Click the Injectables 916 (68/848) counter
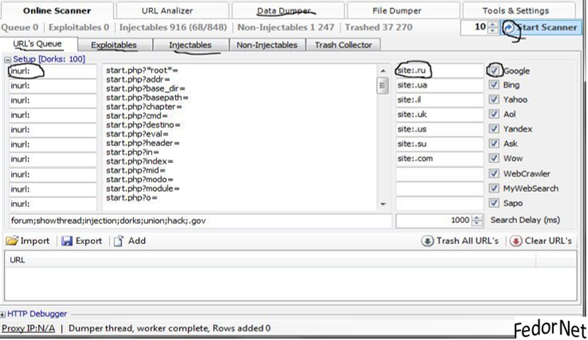 [173, 28]
